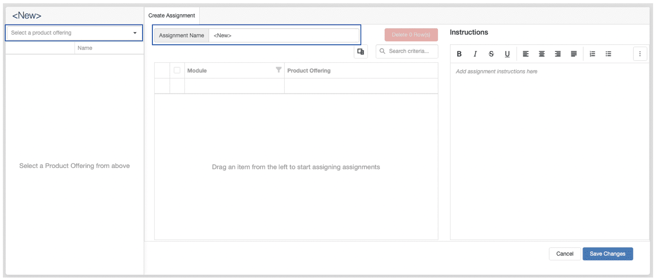Toggle strikethrough text formatting
656x279 pixels.
pos(491,54)
